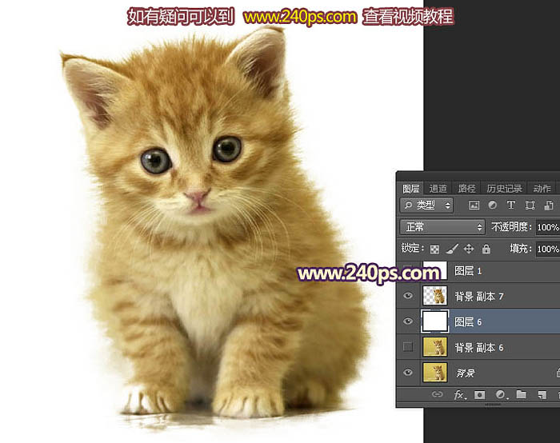Switch to the 通道 tab

pyautogui.click(x=438, y=188)
